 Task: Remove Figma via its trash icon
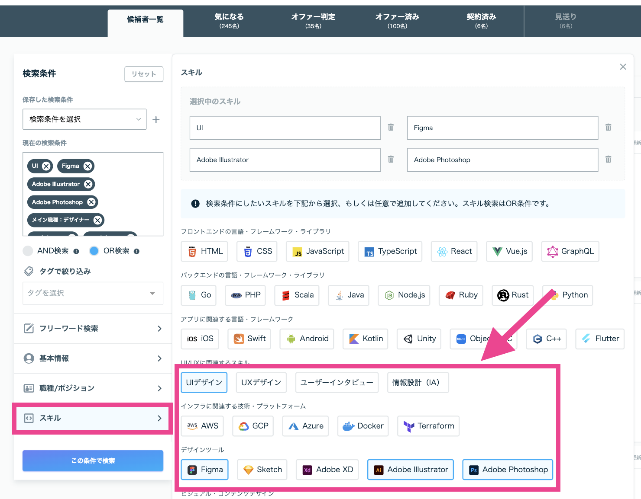click(x=608, y=128)
